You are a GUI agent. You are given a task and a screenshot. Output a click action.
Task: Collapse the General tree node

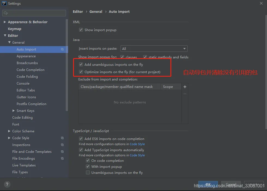pyautogui.click(x=9, y=42)
